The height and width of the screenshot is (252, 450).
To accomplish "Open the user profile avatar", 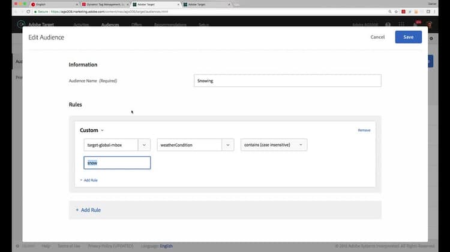I will 430,25.
